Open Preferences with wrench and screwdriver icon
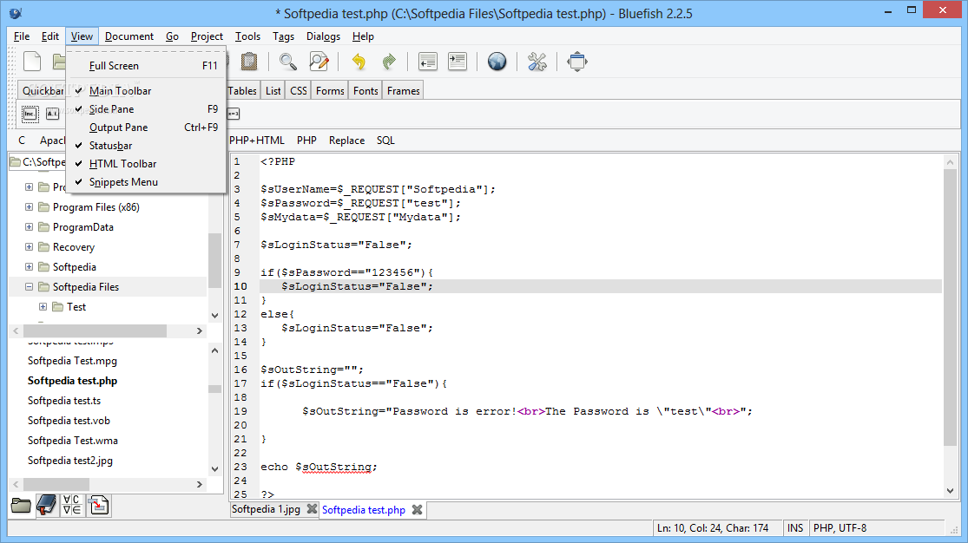Viewport: 968px width, 543px height. [x=537, y=62]
